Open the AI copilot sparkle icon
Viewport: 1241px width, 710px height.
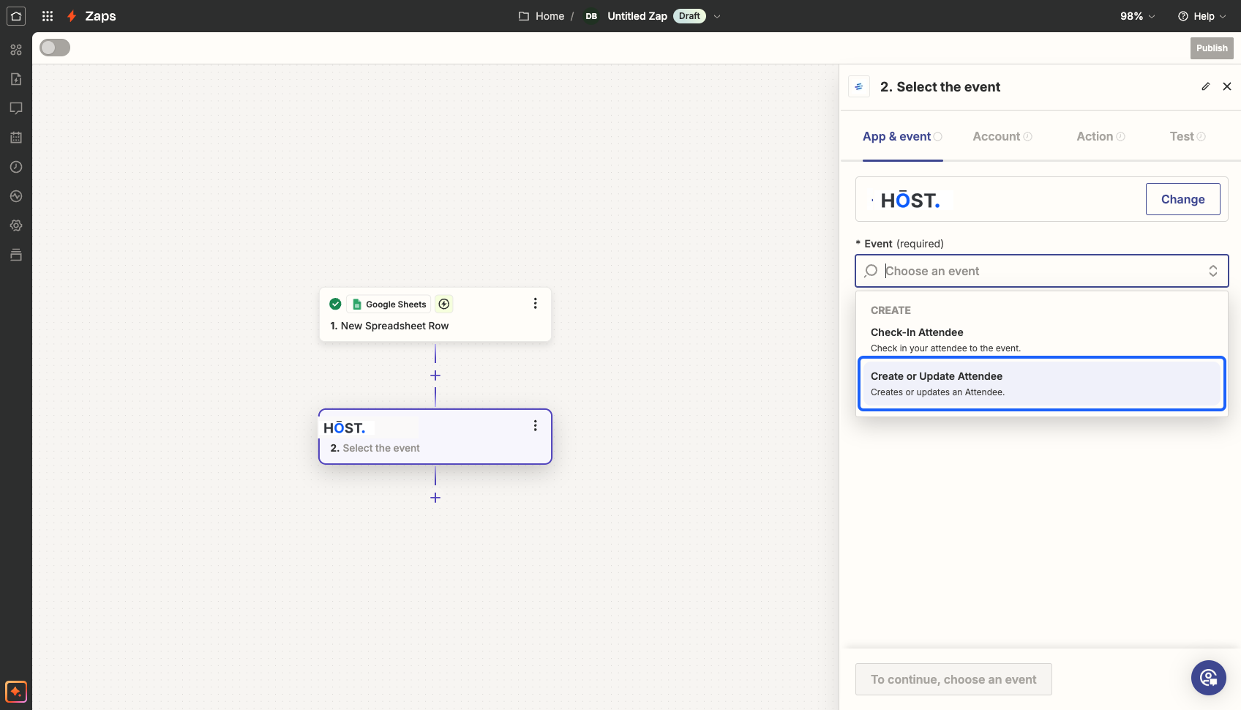[16, 691]
